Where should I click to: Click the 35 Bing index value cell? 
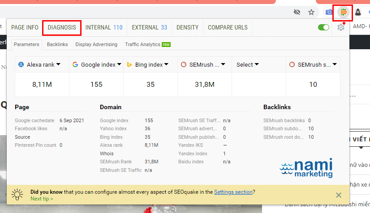click(151, 85)
